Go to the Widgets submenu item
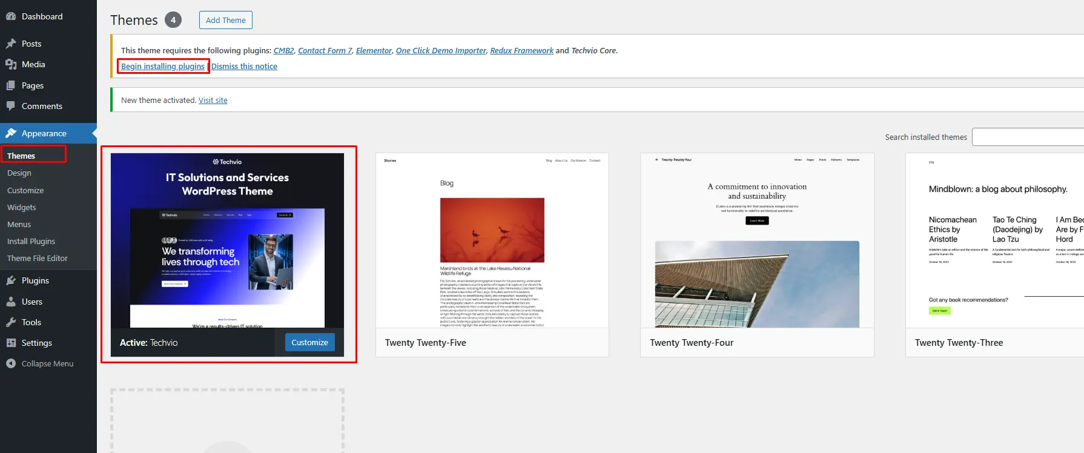Image resolution: width=1084 pixels, height=453 pixels. click(x=22, y=207)
